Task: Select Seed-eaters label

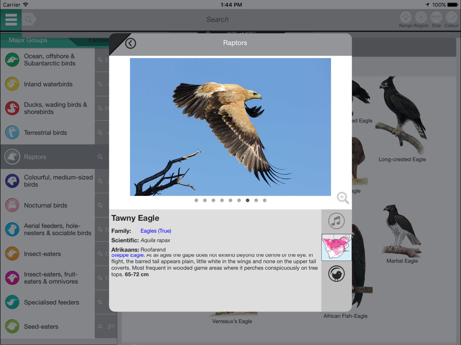Action: point(41,327)
